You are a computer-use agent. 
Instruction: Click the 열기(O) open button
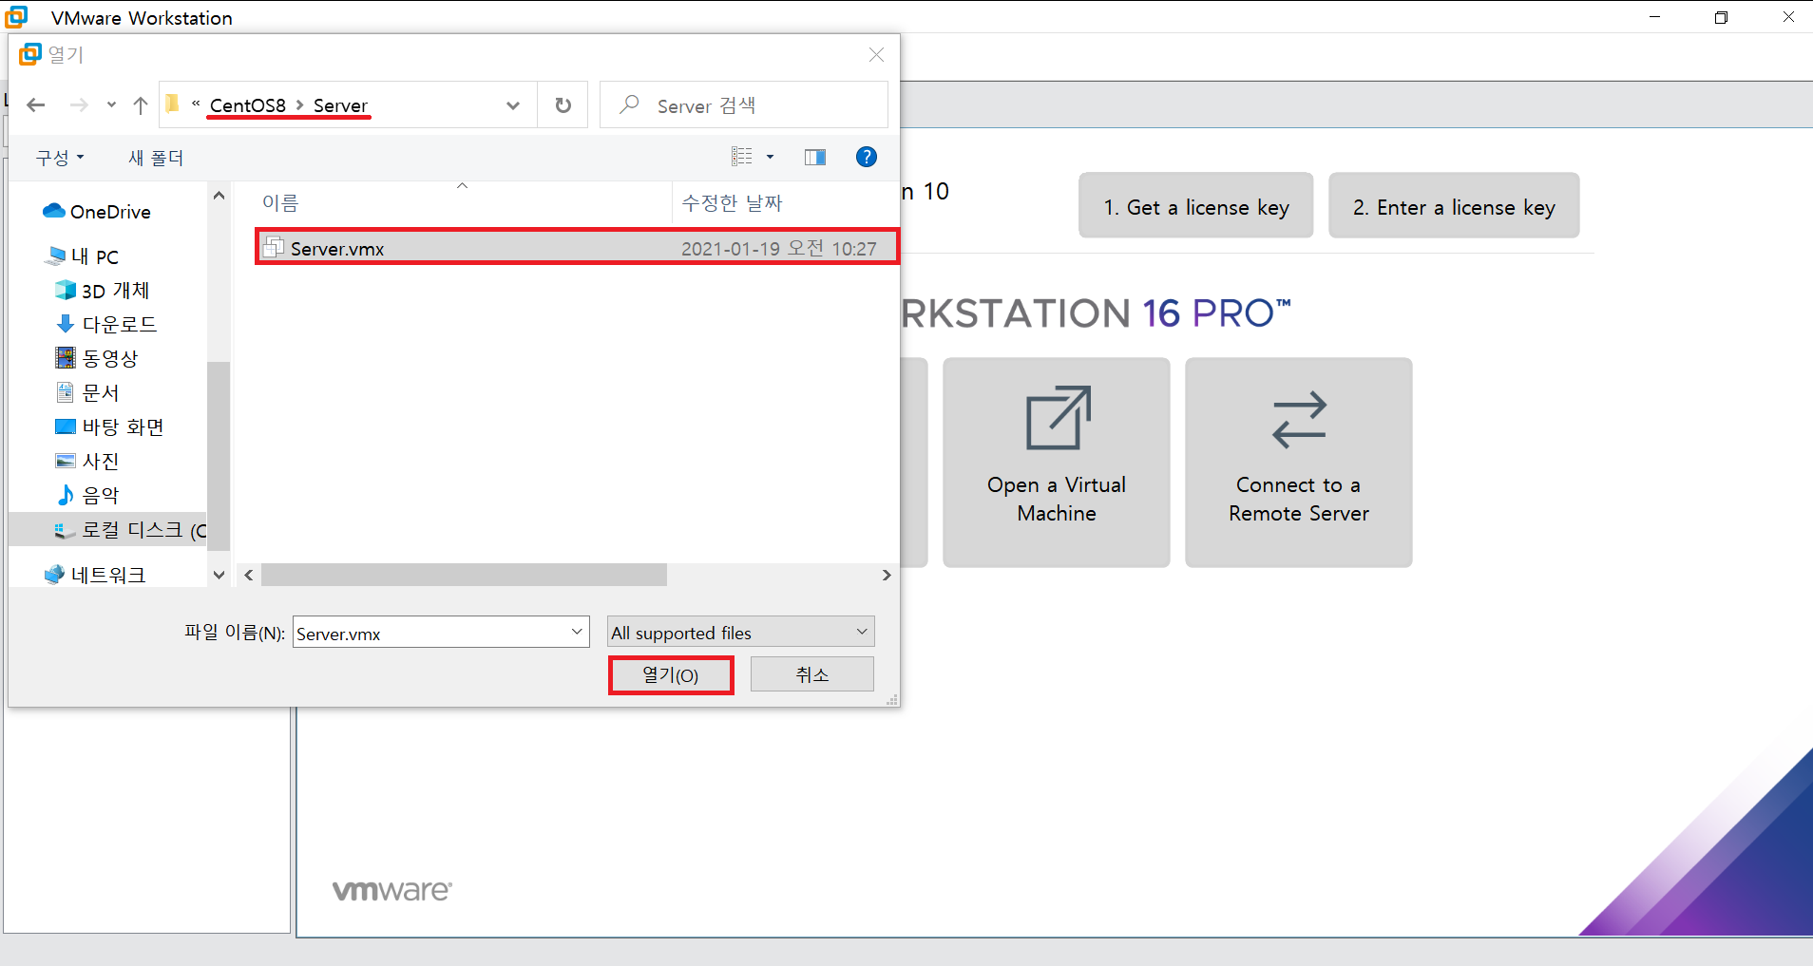coord(671,675)
